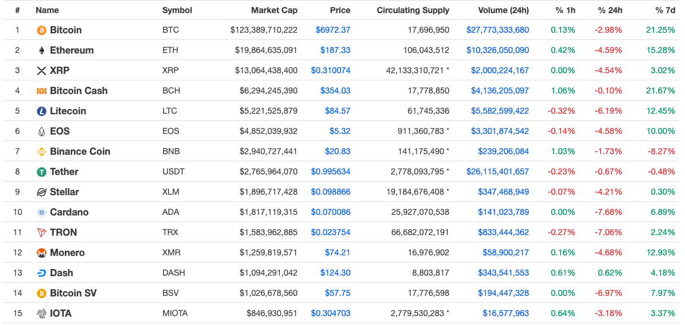Click the USDT symbol cell
This screenshot has height=325, width=685.
(x=173, y=171)
